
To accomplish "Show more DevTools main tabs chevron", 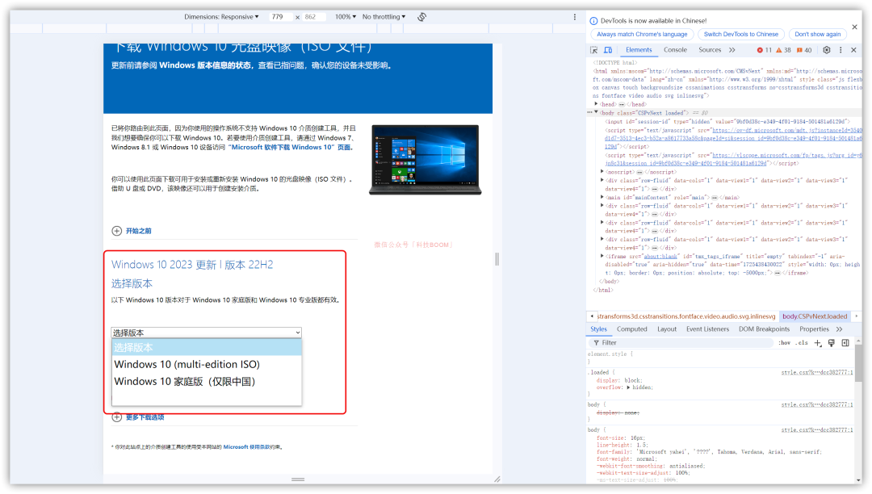I will (x=732, y=50).
